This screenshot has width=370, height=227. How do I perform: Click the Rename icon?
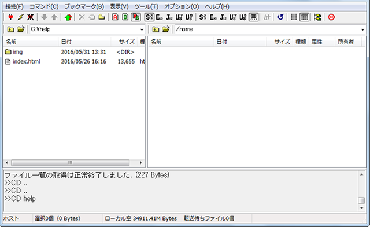point(91,17)
